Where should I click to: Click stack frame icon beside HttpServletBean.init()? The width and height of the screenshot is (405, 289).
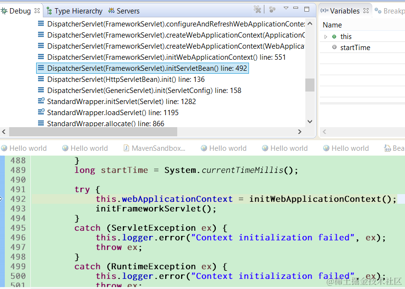(x=41, y=79)
